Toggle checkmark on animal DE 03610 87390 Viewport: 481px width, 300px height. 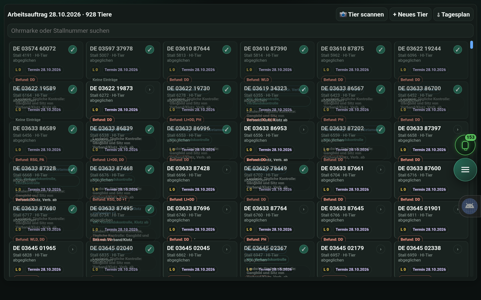point(304,49)
